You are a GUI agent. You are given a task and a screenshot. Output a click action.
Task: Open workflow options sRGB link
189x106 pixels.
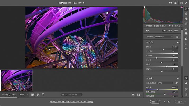[71, 102]
